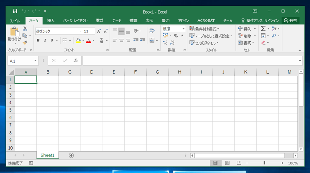Select the Sheet1 tab
The width and height of the screenshot is (310, 173).
[48, 155]
